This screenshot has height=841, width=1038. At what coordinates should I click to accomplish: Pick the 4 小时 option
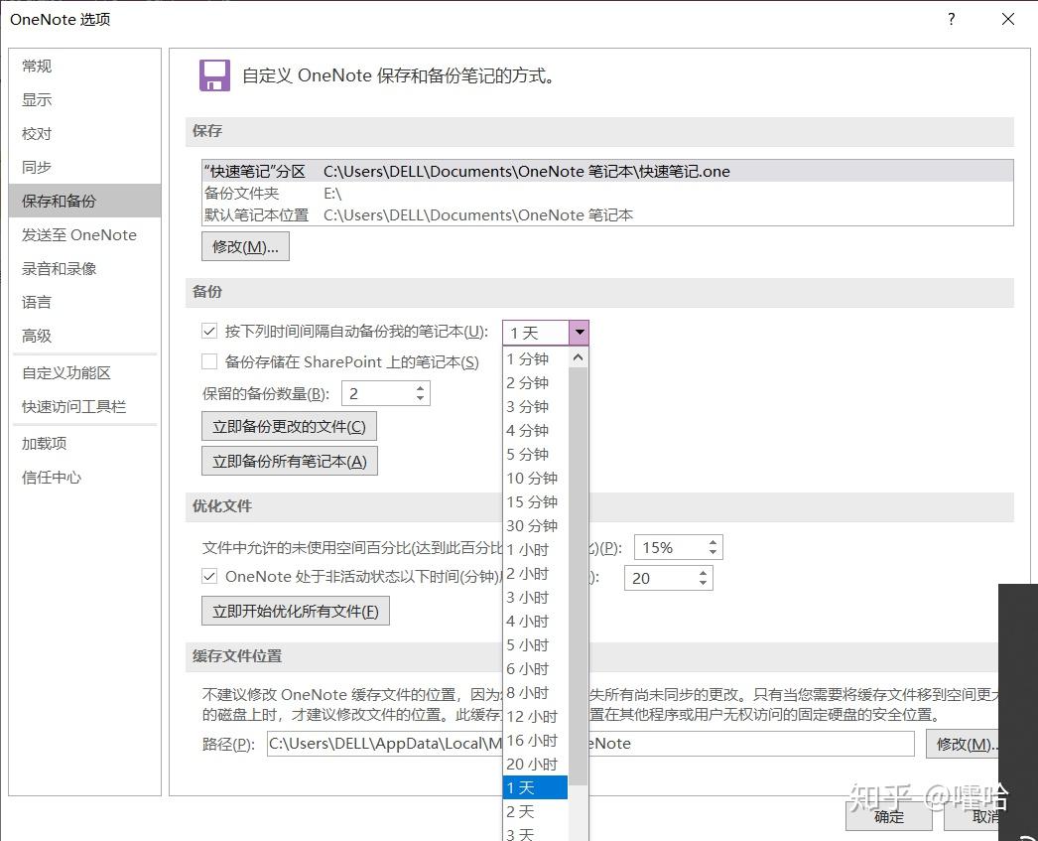tap(536, 622)
